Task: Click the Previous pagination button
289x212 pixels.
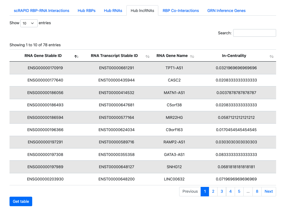Action: pos(190,191)
